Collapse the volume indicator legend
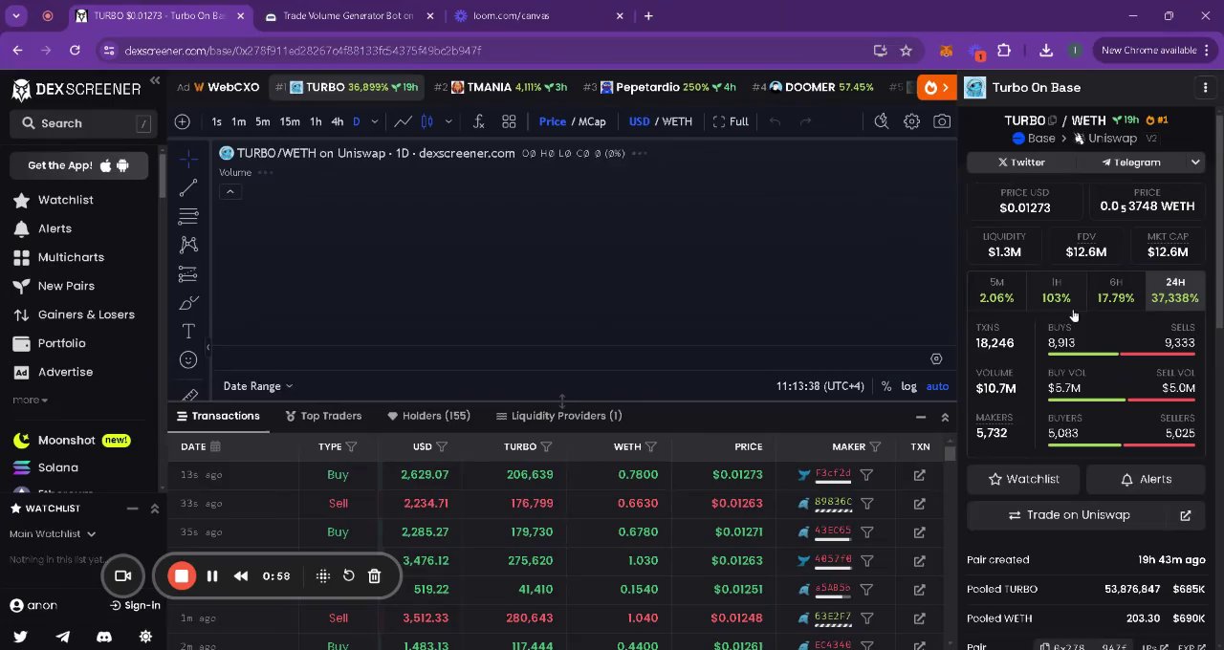 pos(229,192)
